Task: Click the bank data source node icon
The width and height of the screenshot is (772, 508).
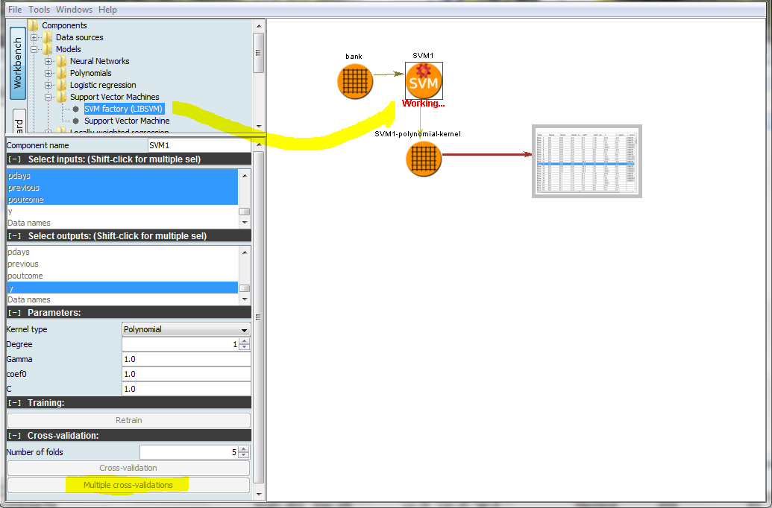Action: (x=355, y=81)
